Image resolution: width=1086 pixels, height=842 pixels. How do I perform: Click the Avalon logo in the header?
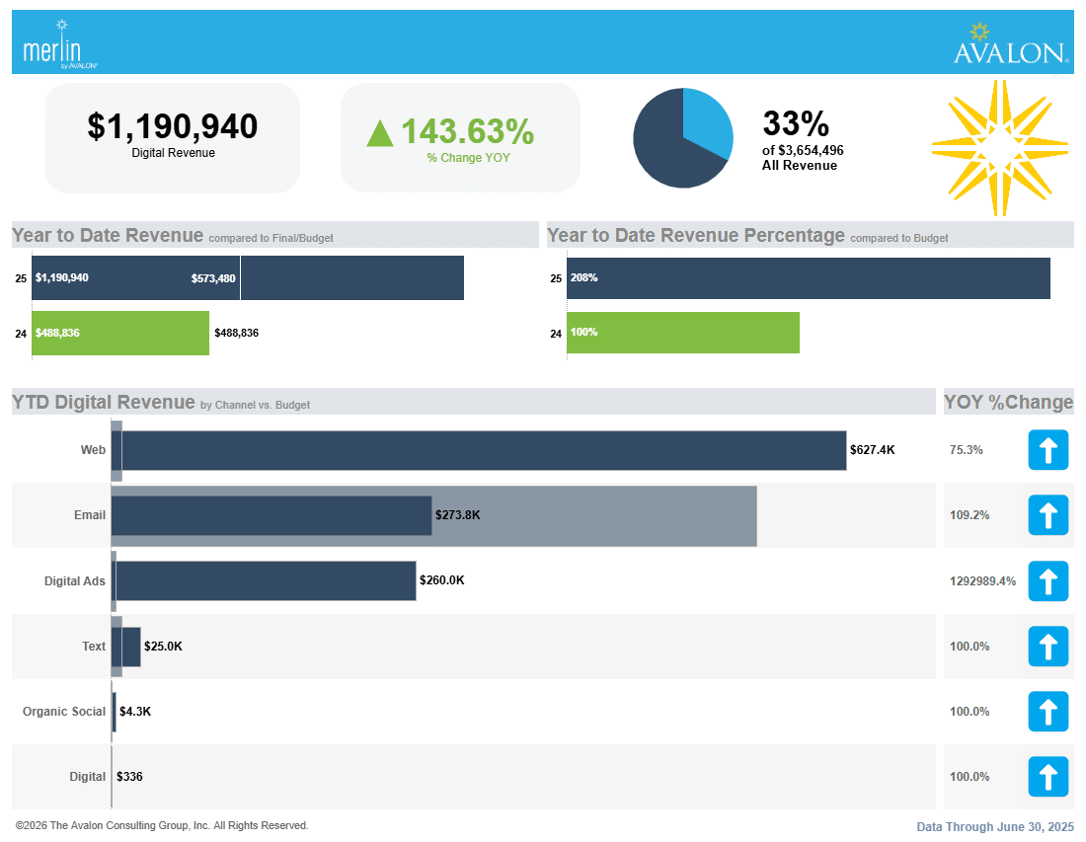[1011, 43]
